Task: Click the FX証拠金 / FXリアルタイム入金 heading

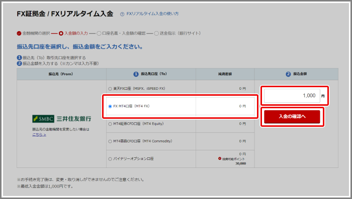Action: [x=65, y=14]
